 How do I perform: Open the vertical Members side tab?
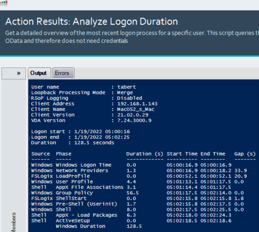point(14,222)
